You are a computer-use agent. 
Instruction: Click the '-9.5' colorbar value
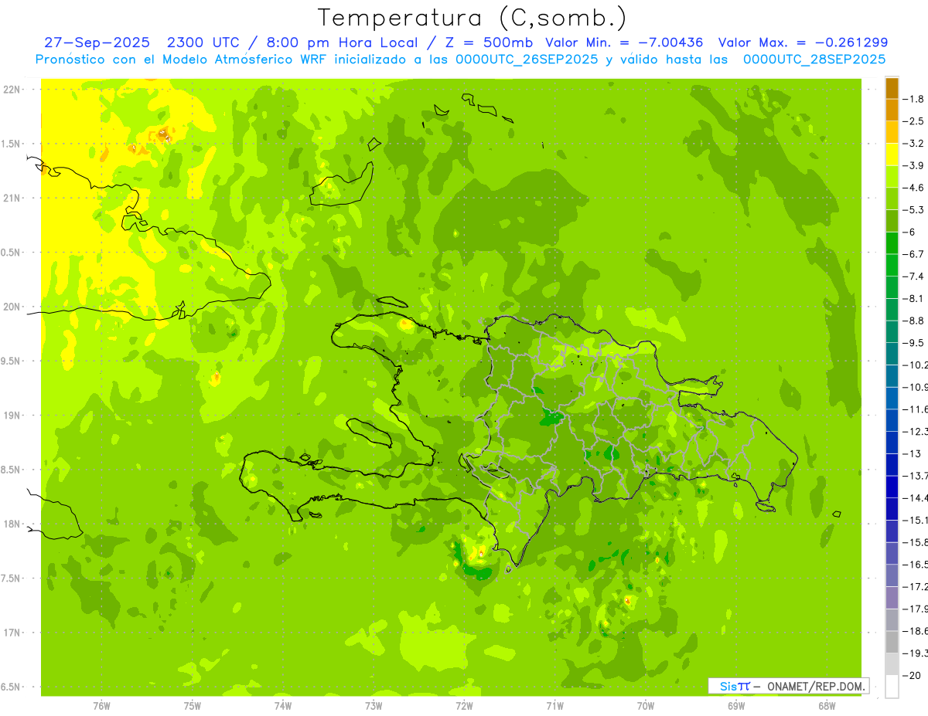pos(914,342)
